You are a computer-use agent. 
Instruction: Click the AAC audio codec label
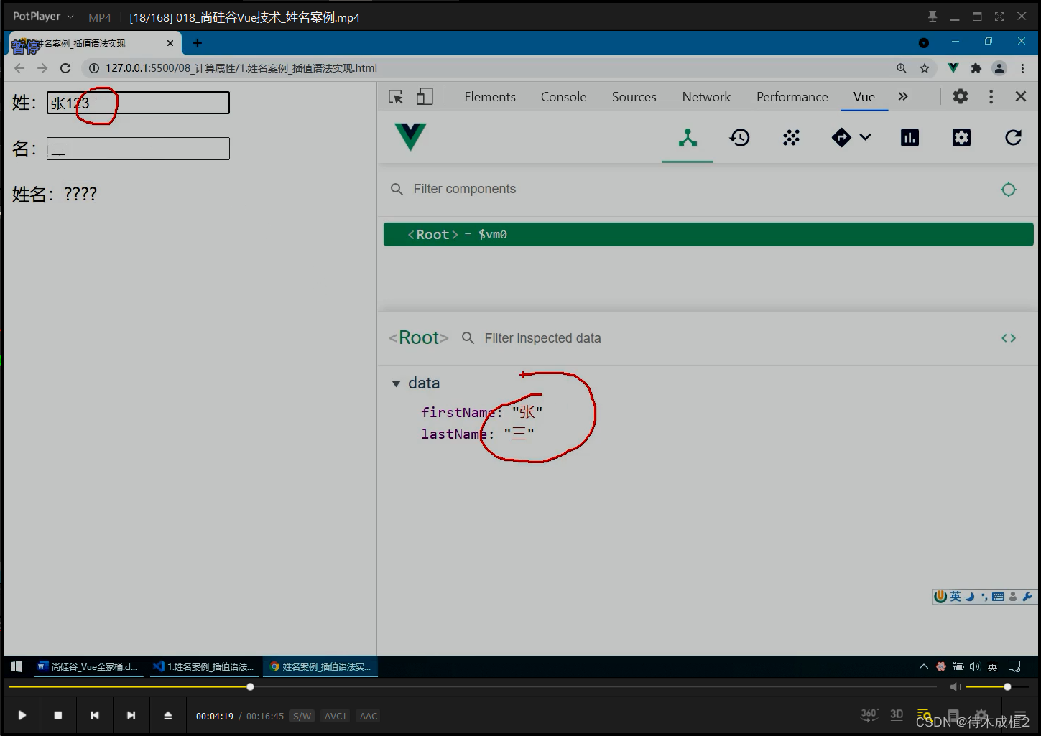click(x=369, y=716)
